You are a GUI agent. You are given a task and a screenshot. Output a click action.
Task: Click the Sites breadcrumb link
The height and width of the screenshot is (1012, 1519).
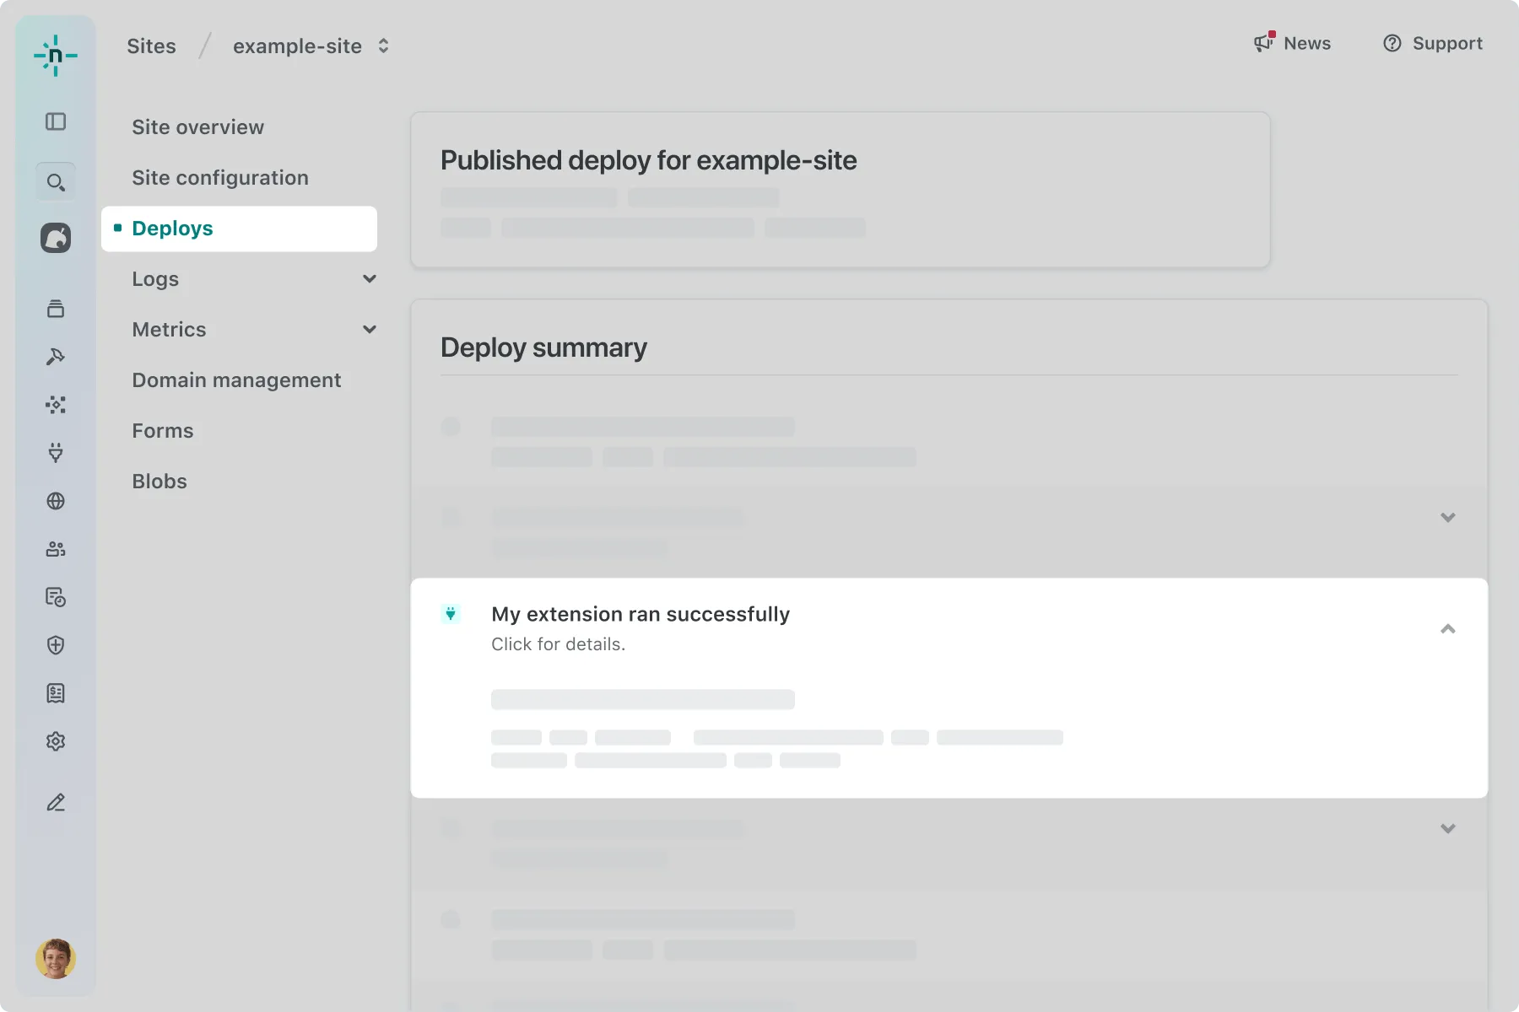pyautogui.click(x=152, y=46)
